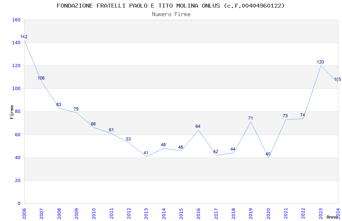Screen dimensions: 342x221
Task: Click the x-axis year 2009
Action: click(x=76, y=213)
